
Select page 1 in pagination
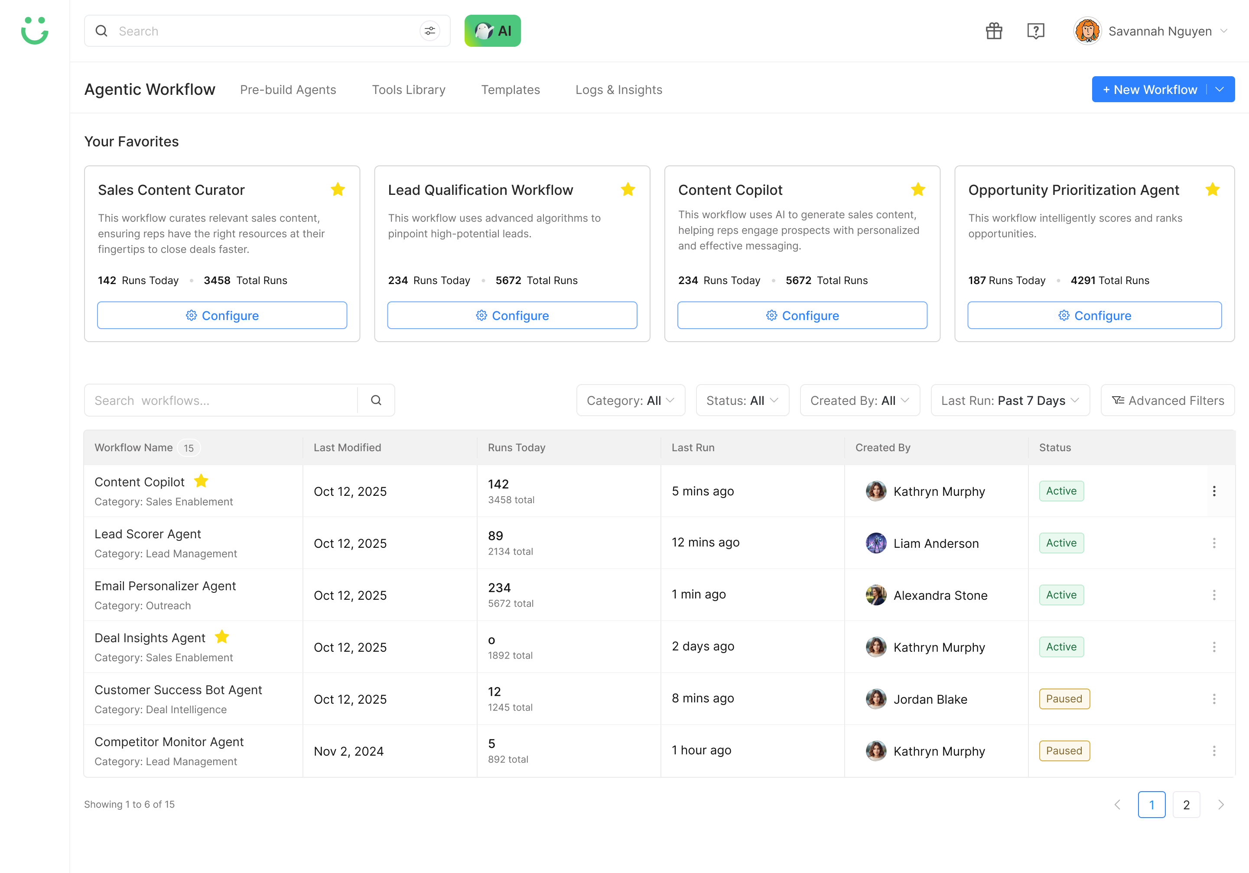(x=1151, y=804)
